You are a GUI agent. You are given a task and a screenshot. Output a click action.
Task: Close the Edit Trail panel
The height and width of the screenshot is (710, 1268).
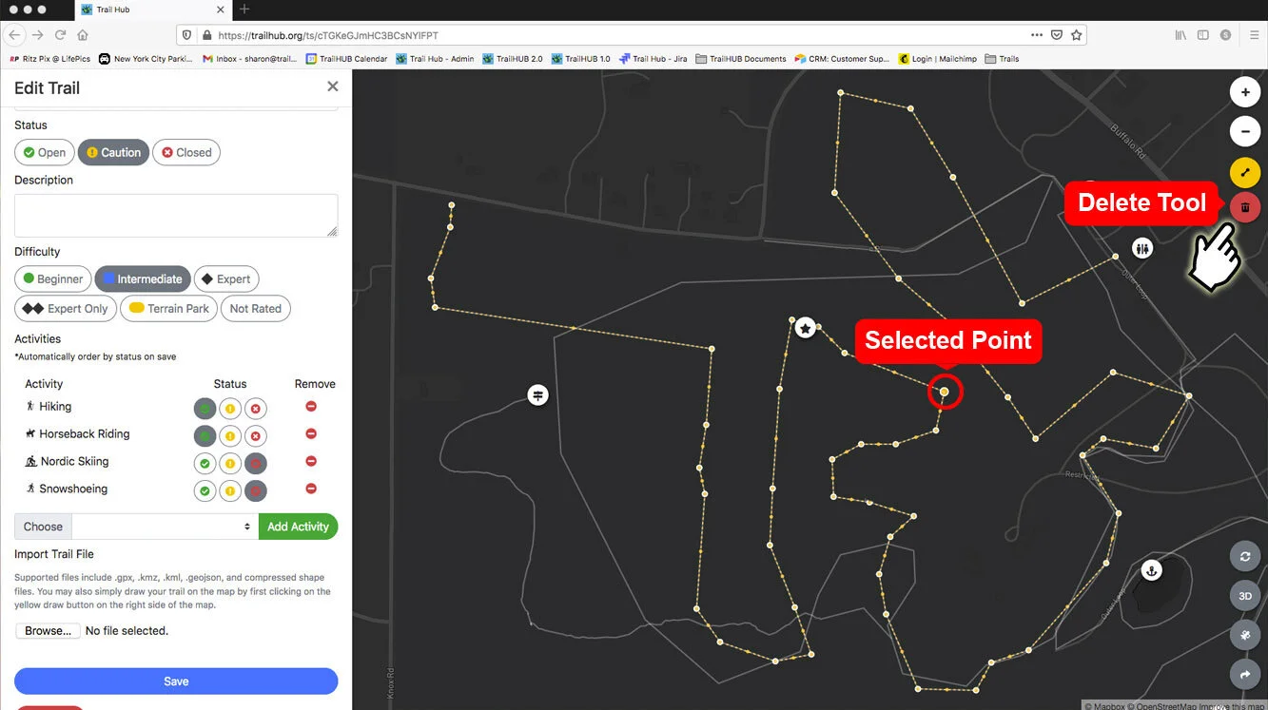coord(333,86)
